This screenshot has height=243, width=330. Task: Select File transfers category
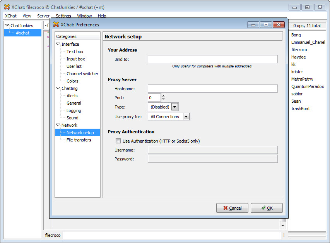pos(79,140)
